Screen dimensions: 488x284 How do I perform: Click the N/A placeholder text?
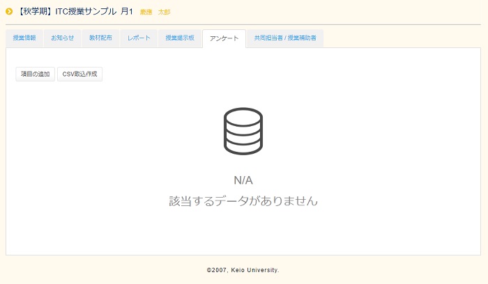click(x=243, y=180)
